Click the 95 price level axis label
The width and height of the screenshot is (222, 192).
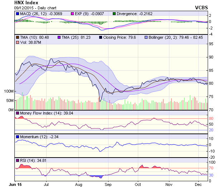point(212,44)
